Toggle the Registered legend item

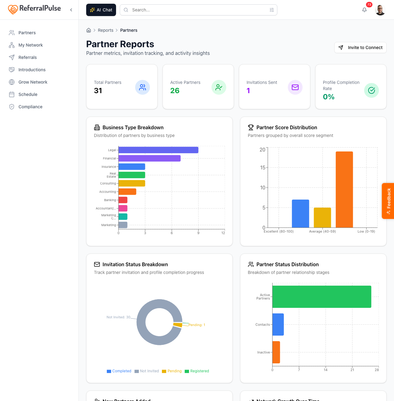pos(197,371)
